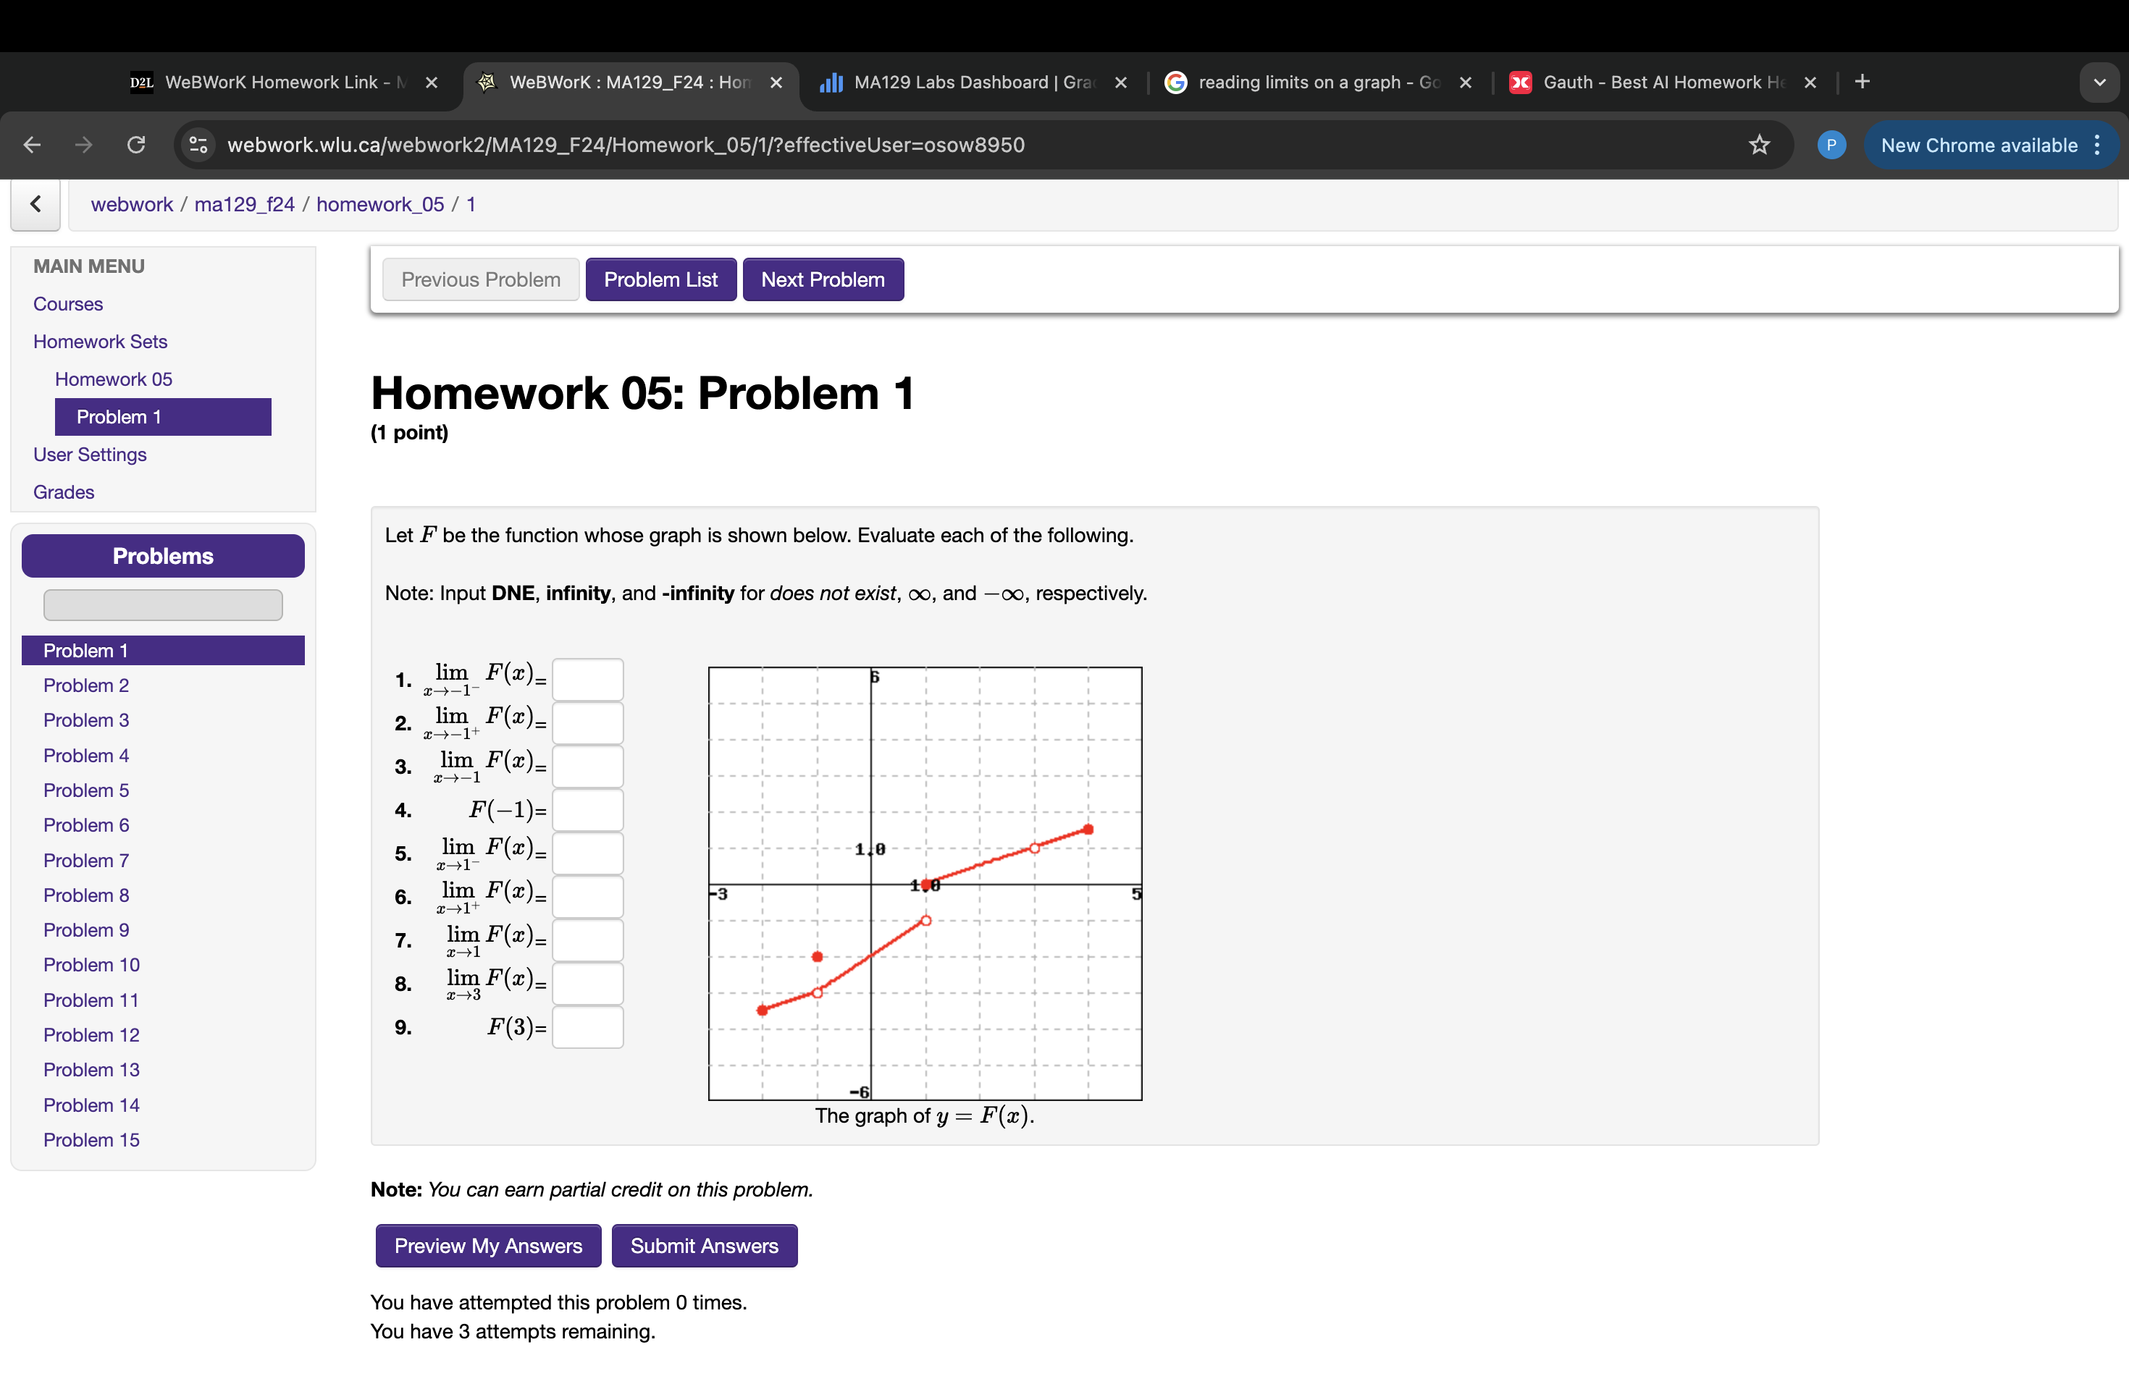
Task: Click the browser back arrow
Action: 32,145
